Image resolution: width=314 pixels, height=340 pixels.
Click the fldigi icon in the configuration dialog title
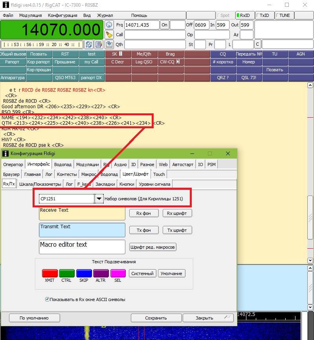point(6,153)
